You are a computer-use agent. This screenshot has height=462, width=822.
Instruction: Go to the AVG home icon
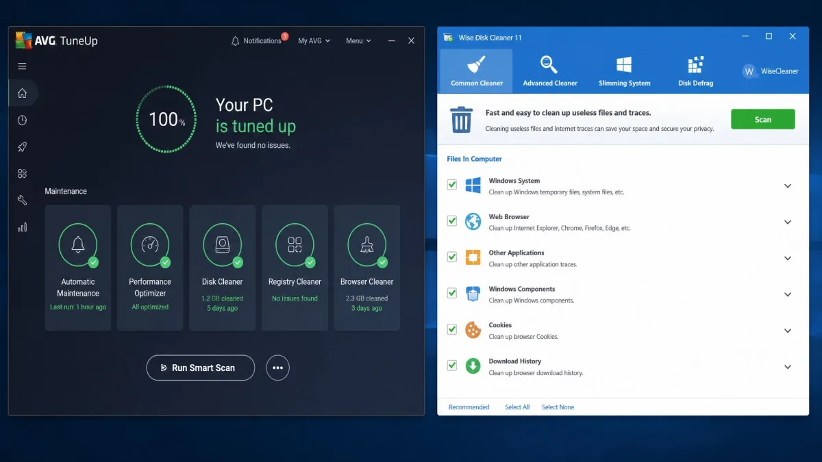pos(22,93)
